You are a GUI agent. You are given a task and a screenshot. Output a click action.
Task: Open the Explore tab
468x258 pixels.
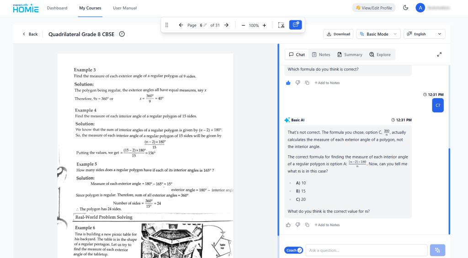point(380,55)
